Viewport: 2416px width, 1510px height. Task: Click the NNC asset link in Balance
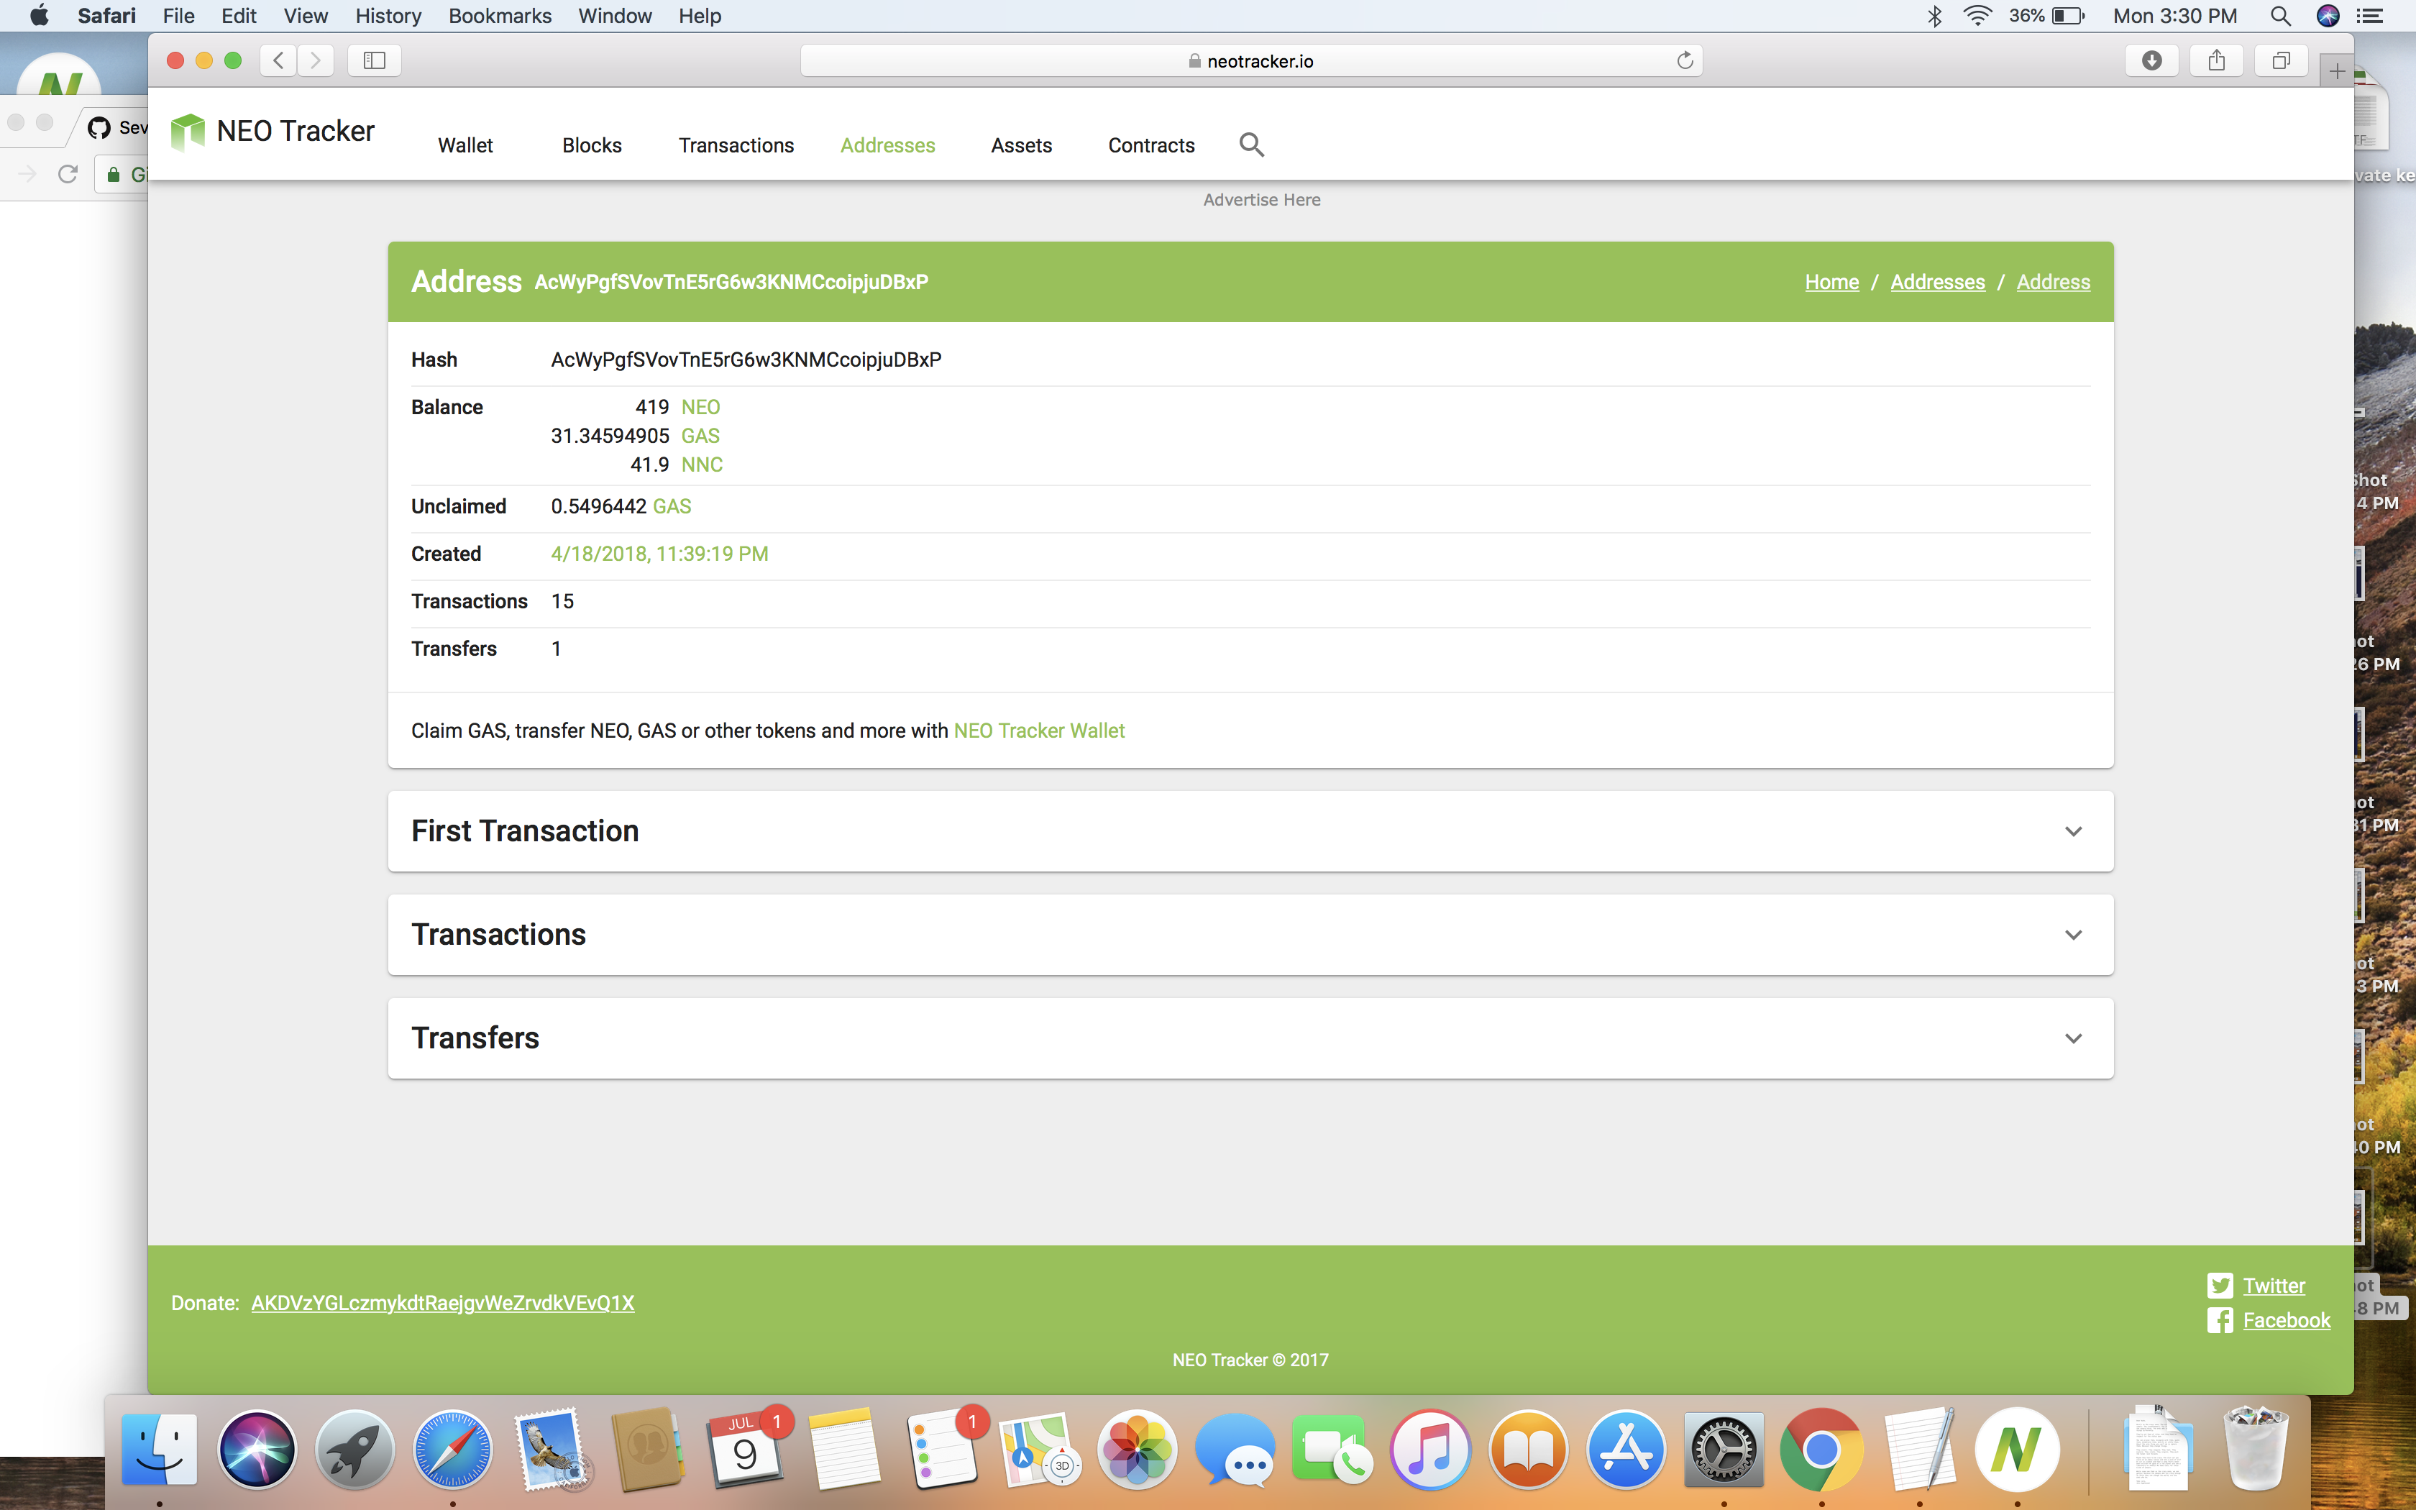point(702,465)
